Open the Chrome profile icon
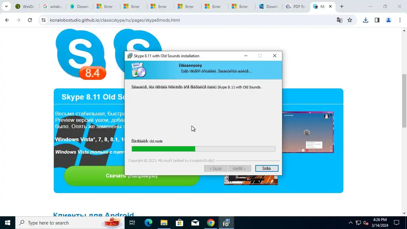This screenshot has width=407, height=229. (x=389, y=20)
